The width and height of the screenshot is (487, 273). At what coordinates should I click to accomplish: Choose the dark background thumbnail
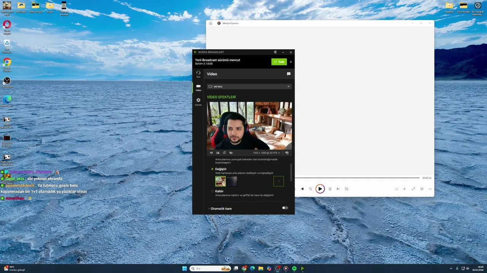[x=232, y=181]
